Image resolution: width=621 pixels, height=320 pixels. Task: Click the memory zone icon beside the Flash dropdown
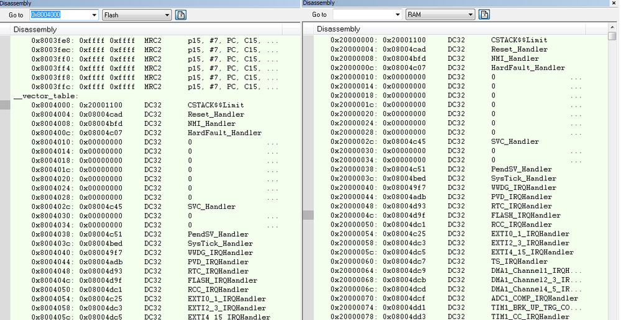[181, 15]
